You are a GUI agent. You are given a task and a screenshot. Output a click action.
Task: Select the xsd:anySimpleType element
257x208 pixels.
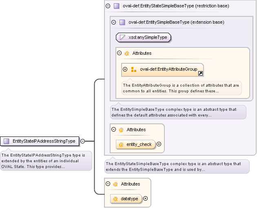coord(147,38)
